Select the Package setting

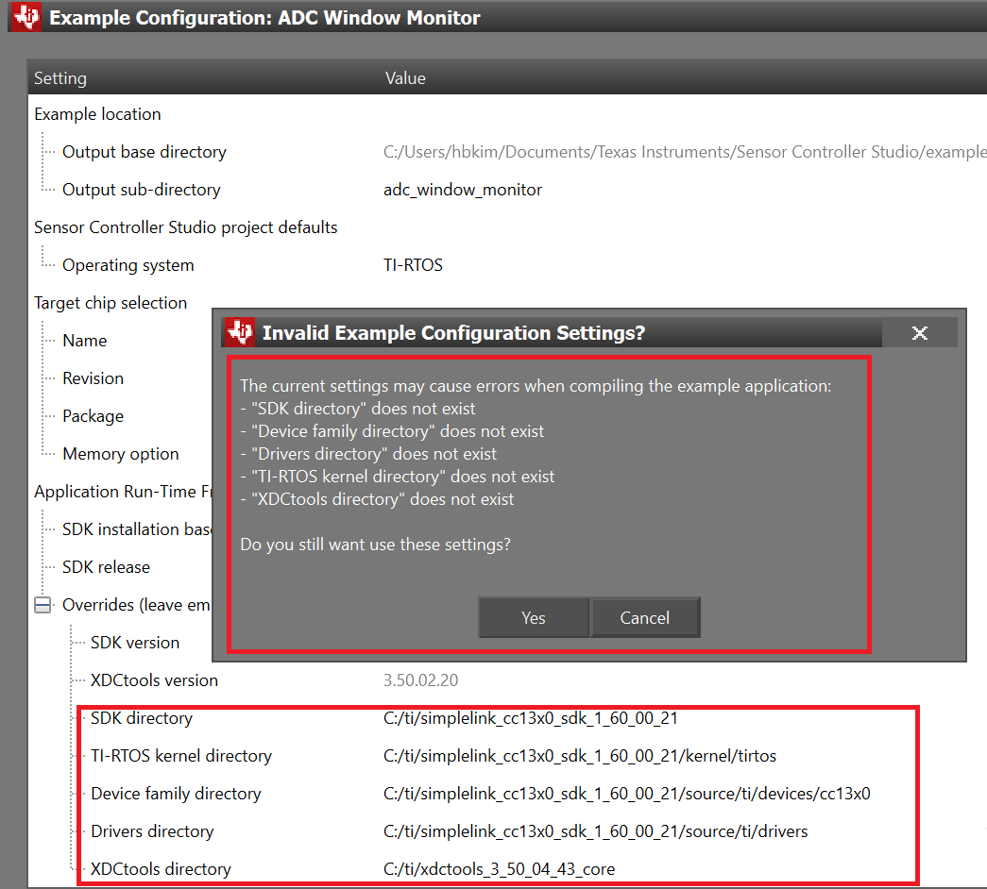coord(94,416)
